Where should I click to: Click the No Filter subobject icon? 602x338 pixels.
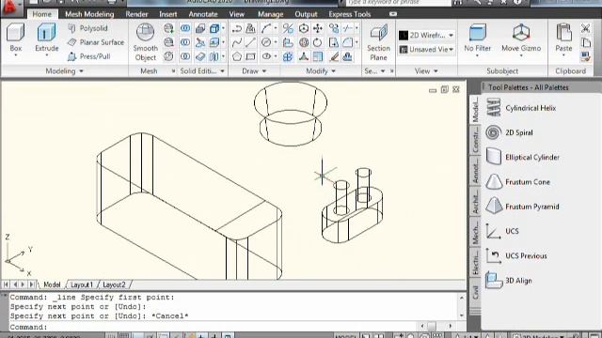477,38
